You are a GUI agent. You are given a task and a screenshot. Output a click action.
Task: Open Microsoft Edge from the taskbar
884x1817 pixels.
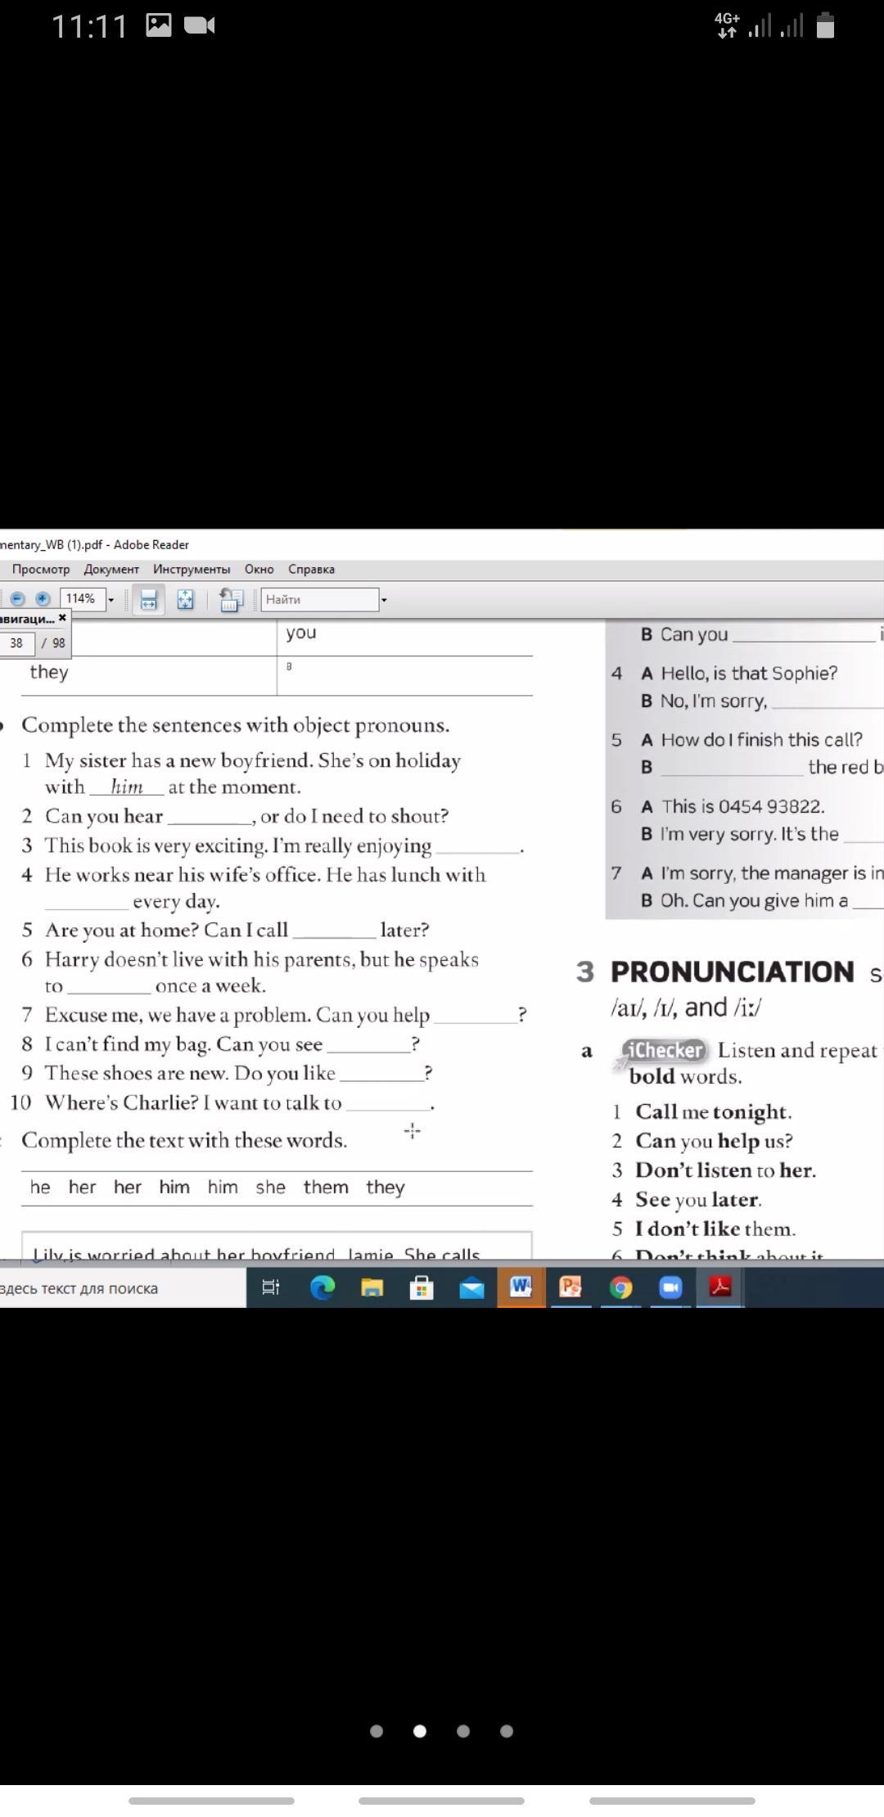(x=322, y=1288)
